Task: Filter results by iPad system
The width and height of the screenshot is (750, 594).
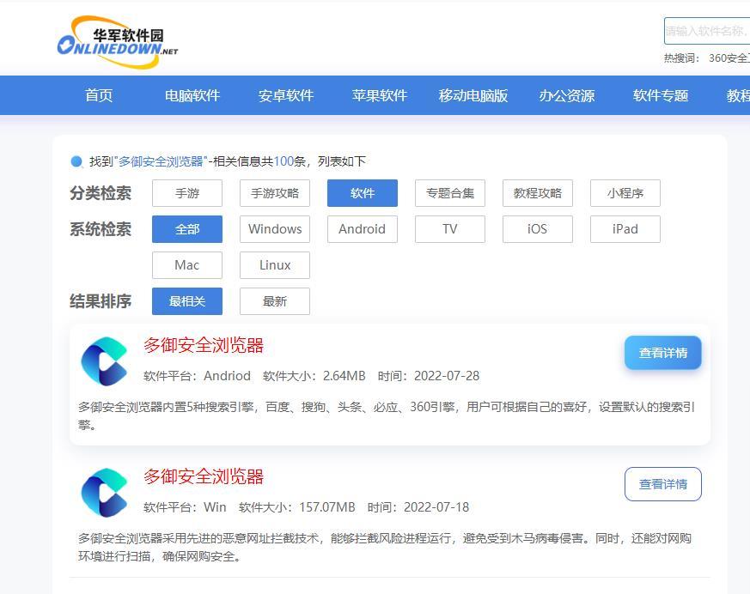Action: pos(625,229)
